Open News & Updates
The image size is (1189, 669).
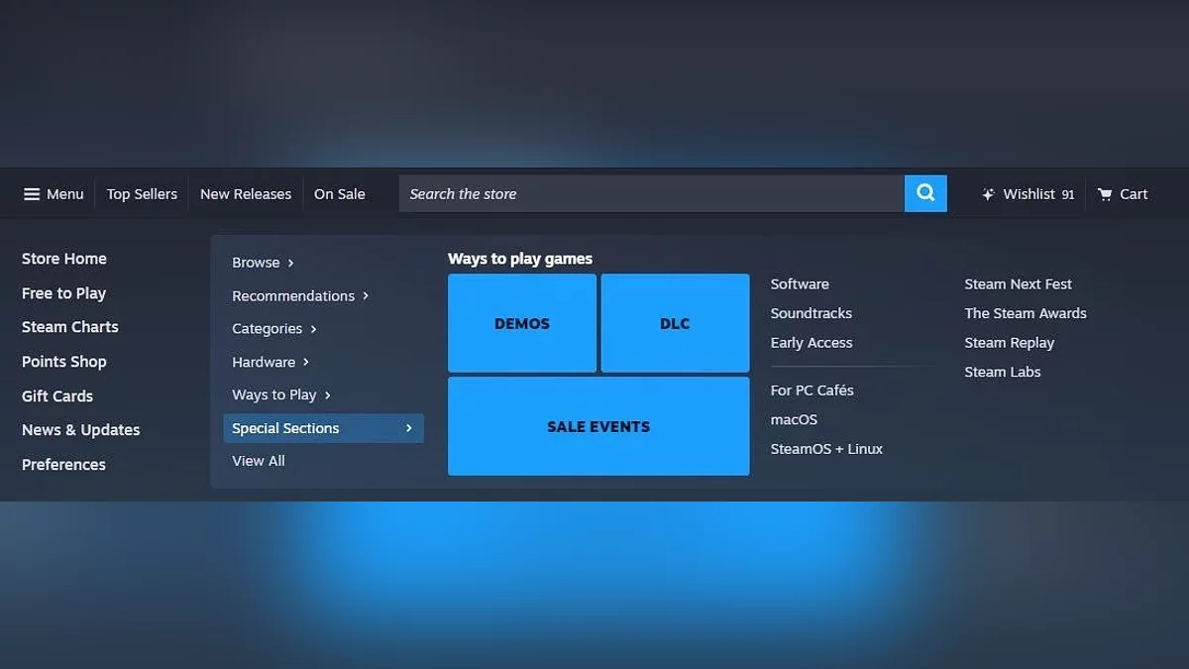81,430
